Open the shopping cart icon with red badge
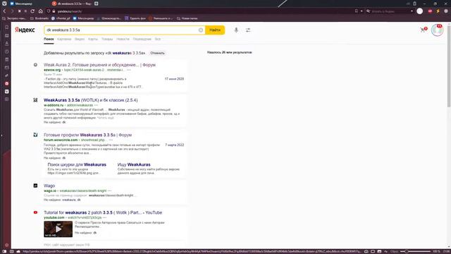The width and height of the screenshot is (451, 254). [x=423, y=30]
